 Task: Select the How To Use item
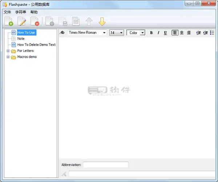point(26,33)
